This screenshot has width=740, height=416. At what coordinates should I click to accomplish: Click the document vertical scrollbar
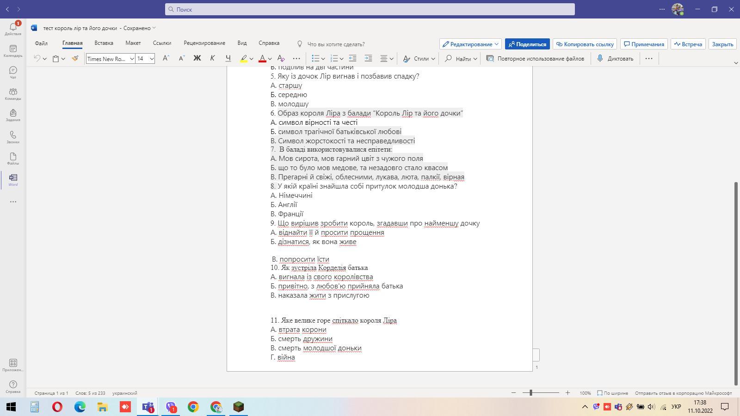(736, 284)
